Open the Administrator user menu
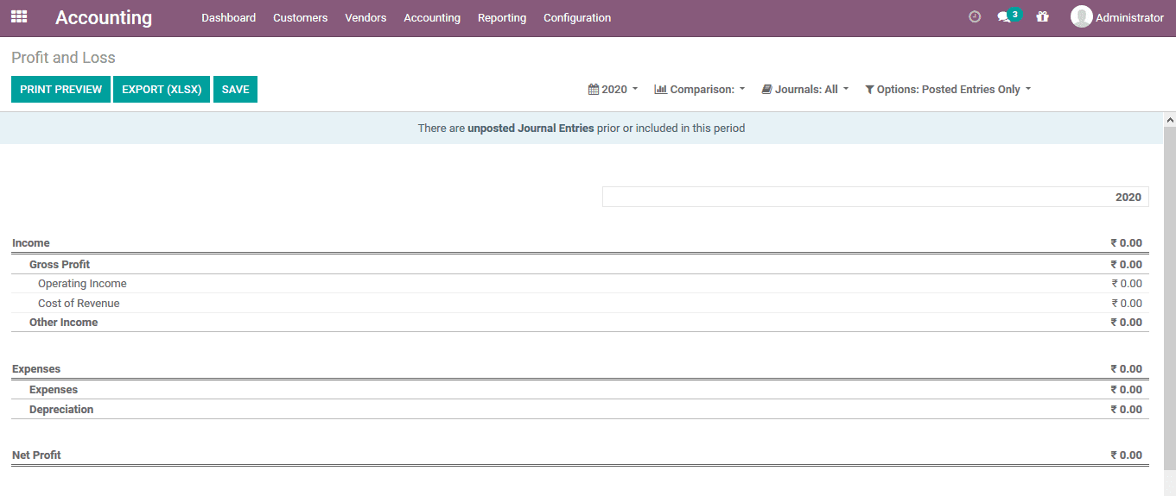Screen dimensions: 1176x496 pyautogui.click(x=1117, y=17)
